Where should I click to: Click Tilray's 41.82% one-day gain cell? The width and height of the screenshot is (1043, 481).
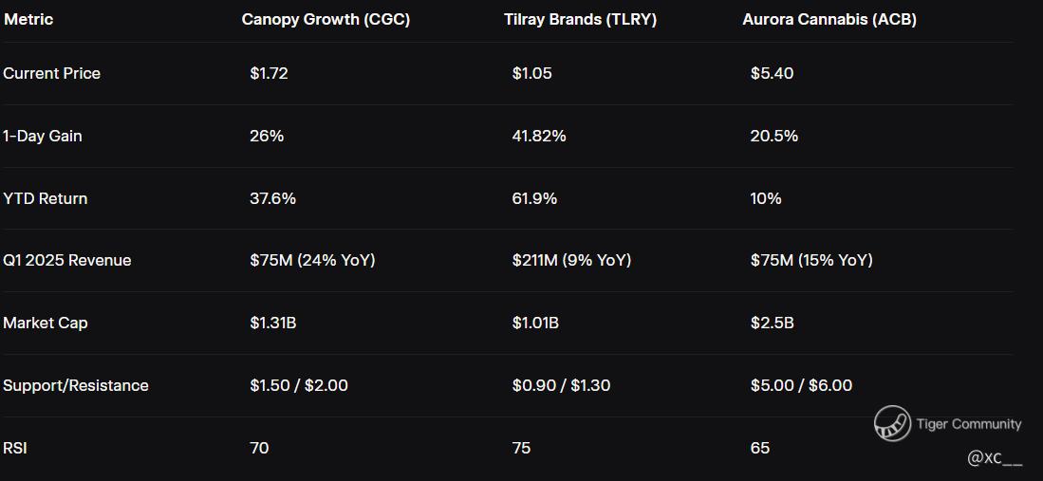click(538, 136)
